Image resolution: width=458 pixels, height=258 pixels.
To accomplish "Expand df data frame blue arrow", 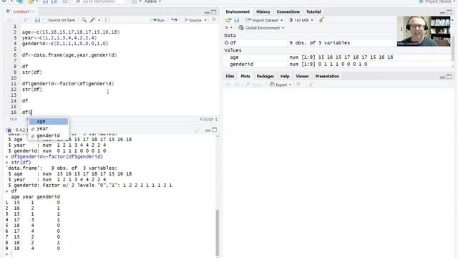I will click(x=226, y=43).
